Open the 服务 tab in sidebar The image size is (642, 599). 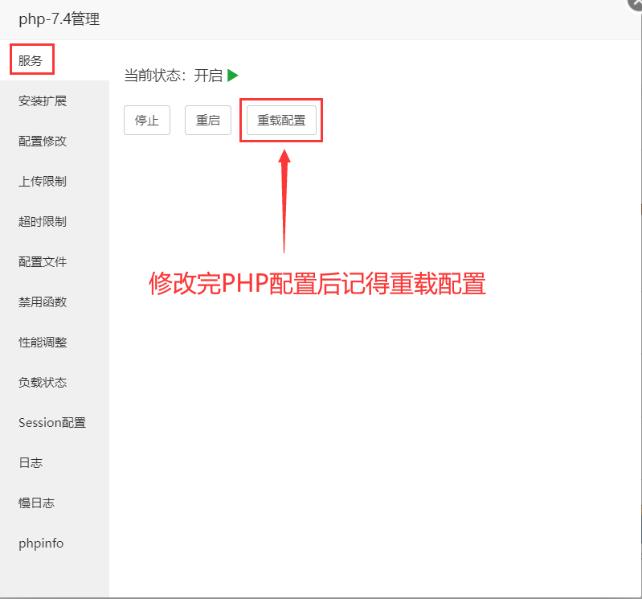pos(31,60)
